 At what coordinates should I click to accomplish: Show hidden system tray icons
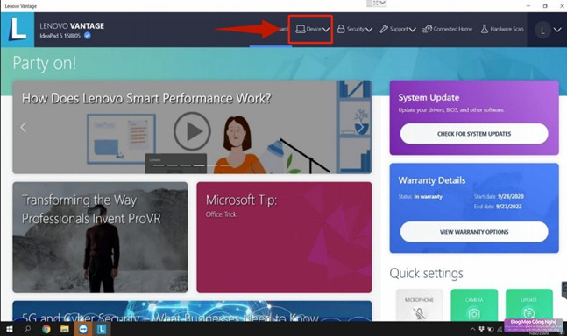(x=472, y=329)
